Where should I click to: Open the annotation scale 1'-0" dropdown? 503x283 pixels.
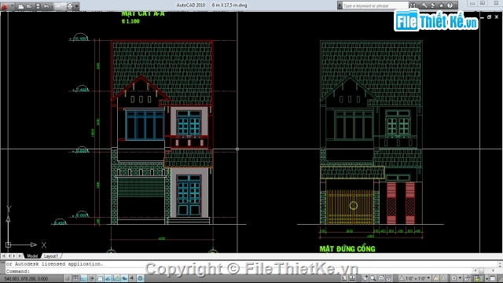tap(416, 278)
